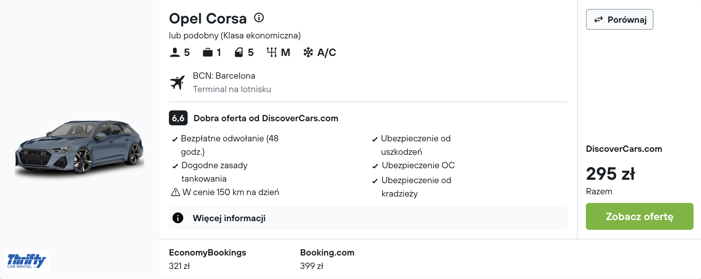The width and height of the screenshot is (701, 279).
Task: Select the luggage bag icon
Action: coord(208,52)
